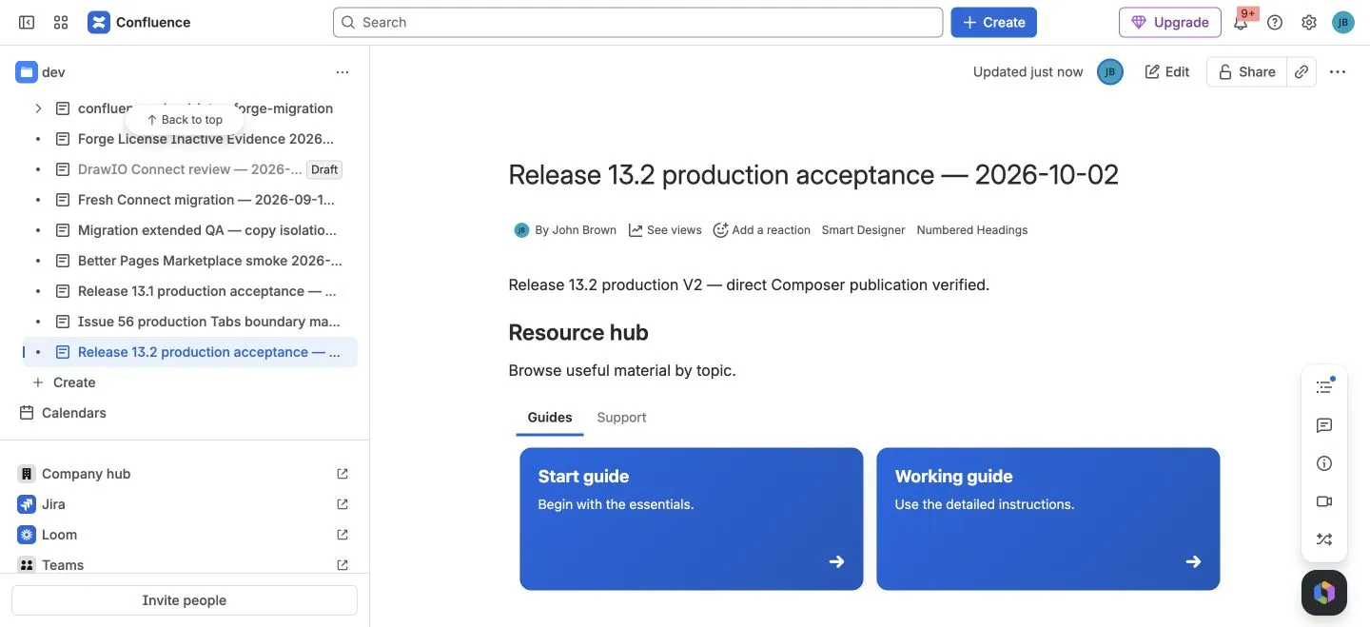Click the shuffle arrows icon in the right rail
1370x627 pixels.
(1324, 539)
